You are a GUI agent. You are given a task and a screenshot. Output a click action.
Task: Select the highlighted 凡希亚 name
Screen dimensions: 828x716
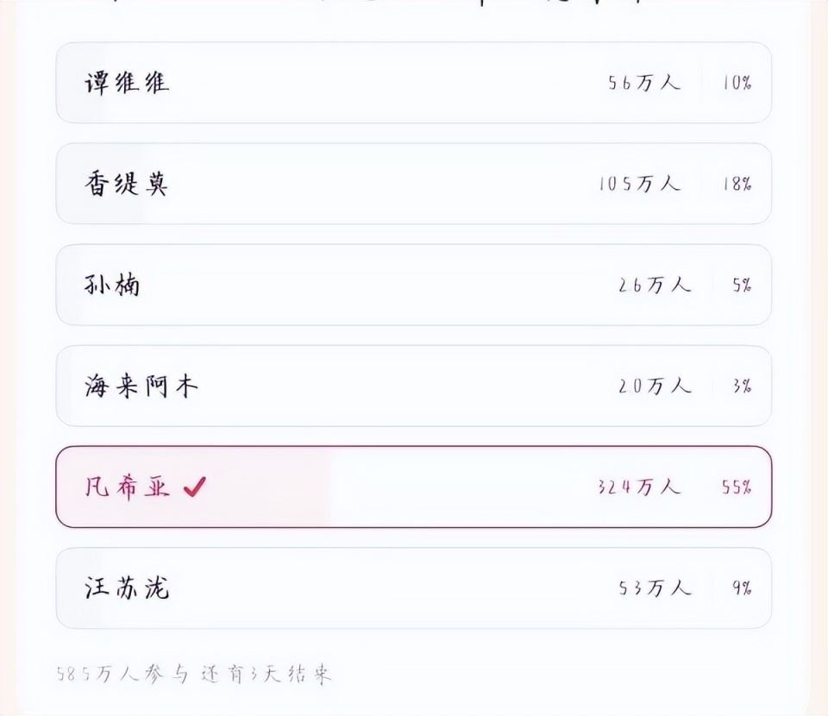click(x=127, y=487)
